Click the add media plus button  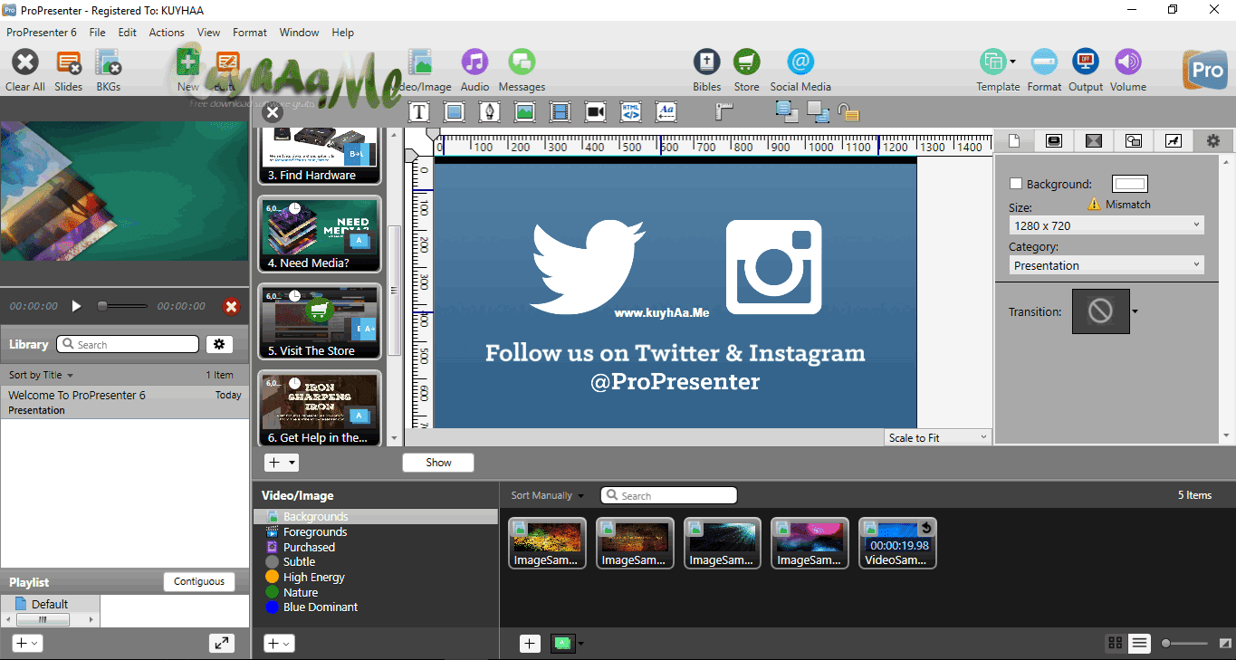(531, 644)
